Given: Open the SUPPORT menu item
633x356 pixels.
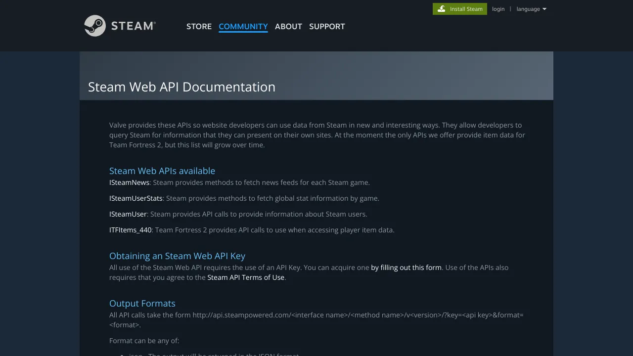Looking at the screenshot, I should tap(327, 27).
